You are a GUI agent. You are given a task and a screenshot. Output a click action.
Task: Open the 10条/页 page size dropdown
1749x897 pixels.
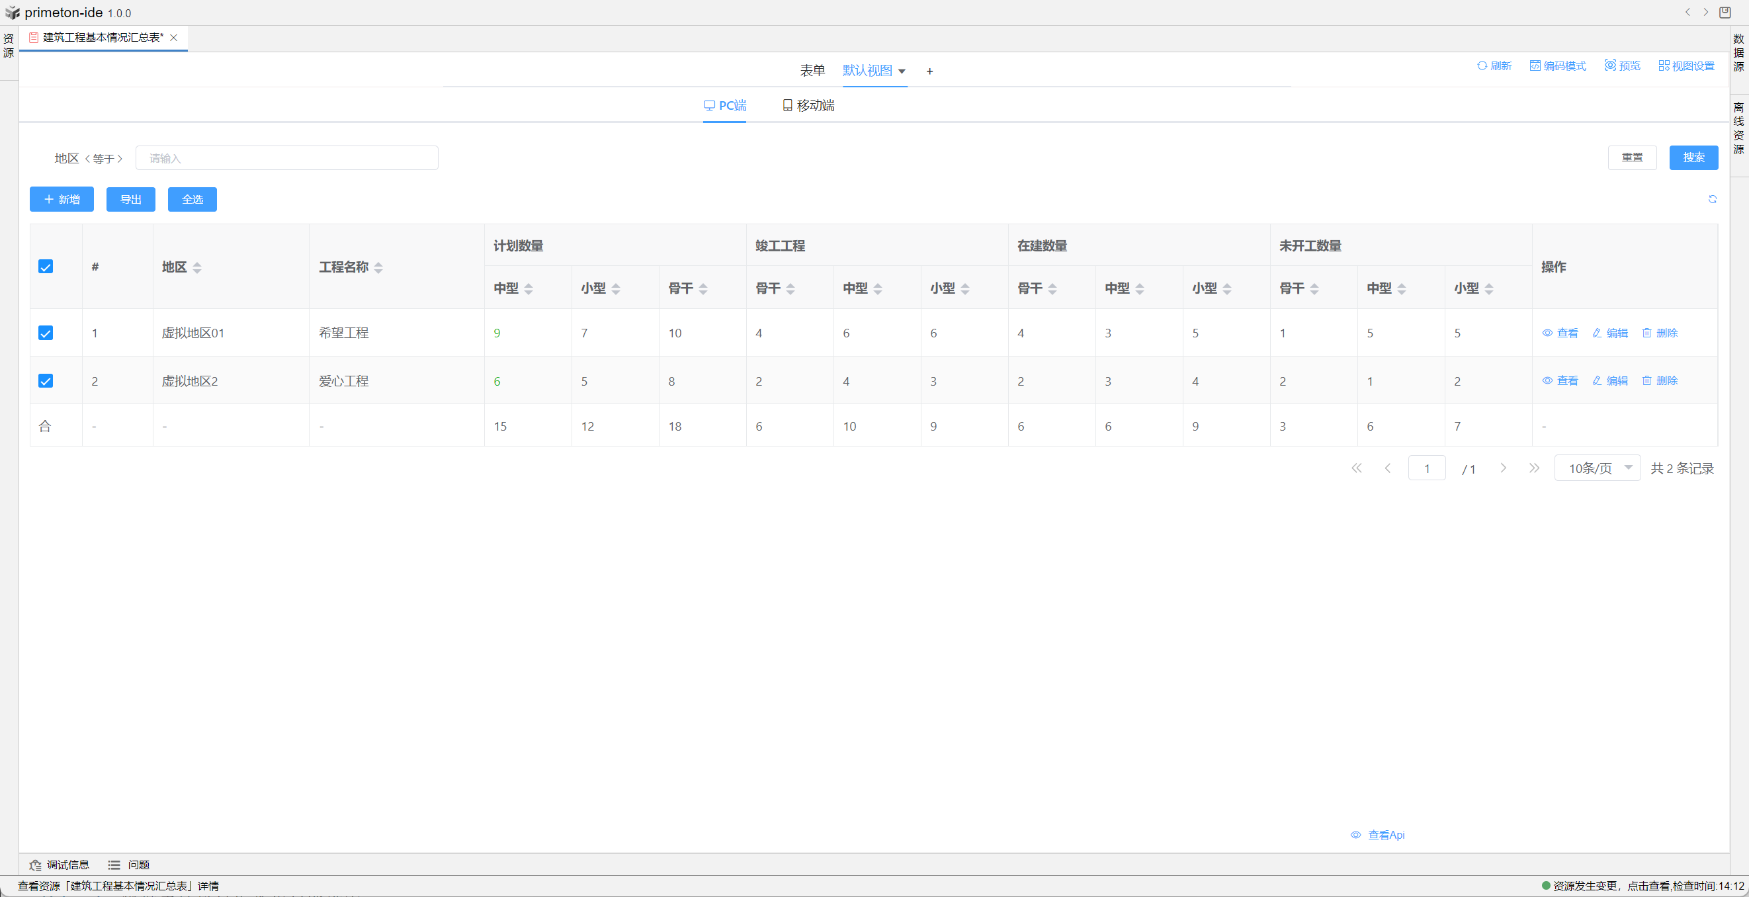click(1597, 468)
